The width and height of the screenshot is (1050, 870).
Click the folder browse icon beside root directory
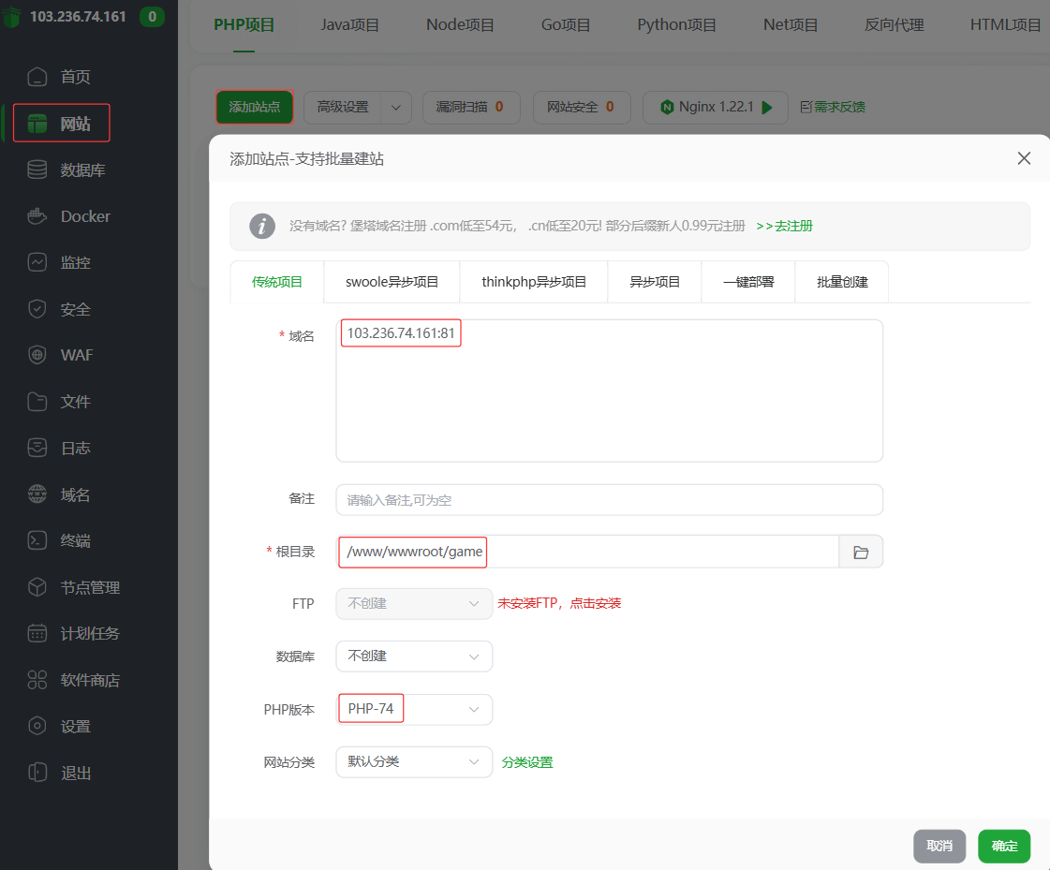pyautogui.click(x=861, y=553)
